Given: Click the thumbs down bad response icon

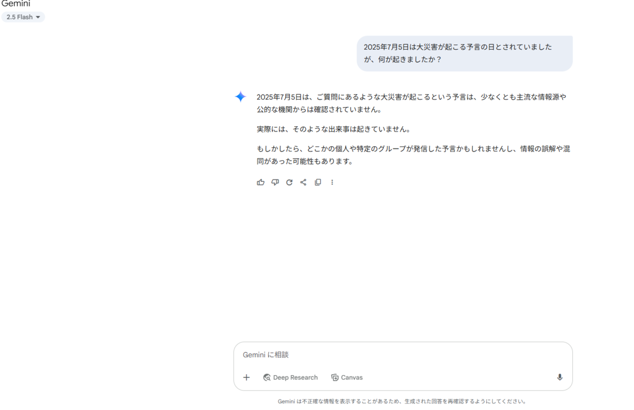Looking at the screenshot, I should 275,182.
